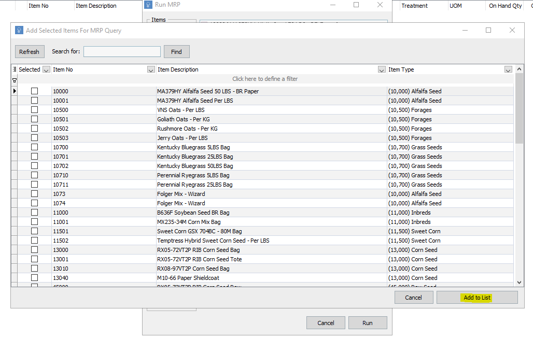533x352 pixels.
Task: Click the Run MRP window app icon
Action: tap(148, 5)
